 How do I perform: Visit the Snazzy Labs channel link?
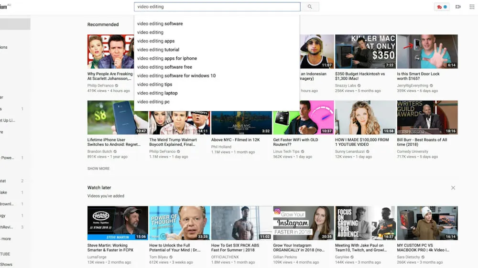pos(345,86)
